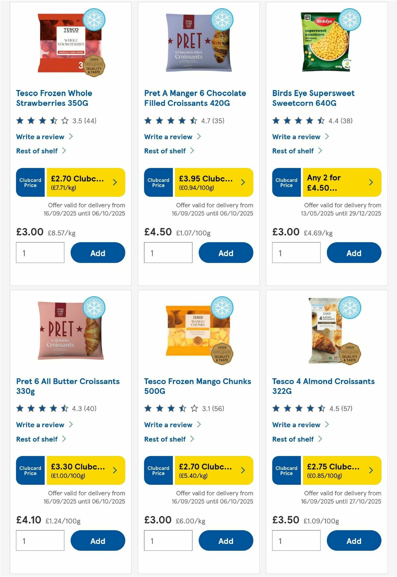The width and height of the screenshot is (397, 577).
Task: Click the snowflake icon on Pret Chocolate Filled Croissants
Action: click(222, 19)
